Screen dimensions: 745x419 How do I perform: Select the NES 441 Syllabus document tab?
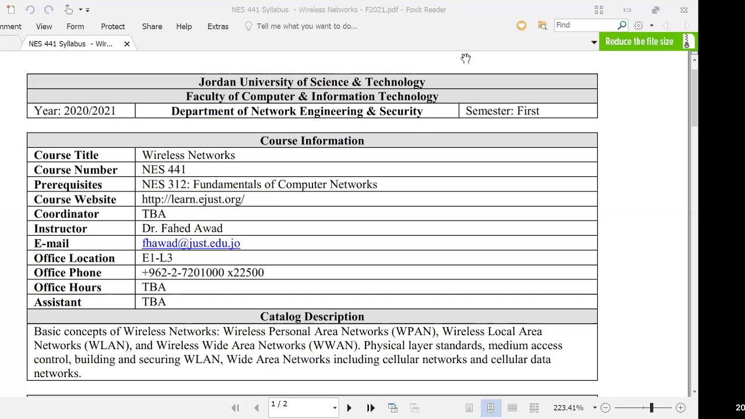click(x=70, y=44)
